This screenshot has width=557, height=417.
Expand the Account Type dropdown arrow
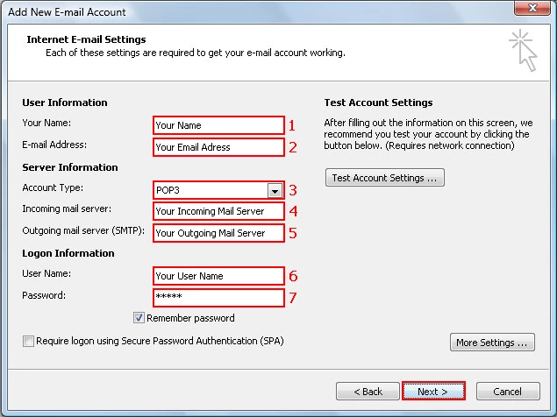pyautogui.click(x=275, y=190)
